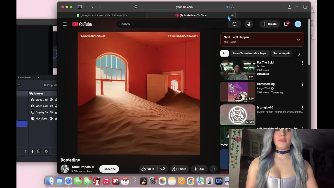The image size is (334, 188).
Task: Mute audio via address bar speaker icon
Action: [x=228, y=7]
